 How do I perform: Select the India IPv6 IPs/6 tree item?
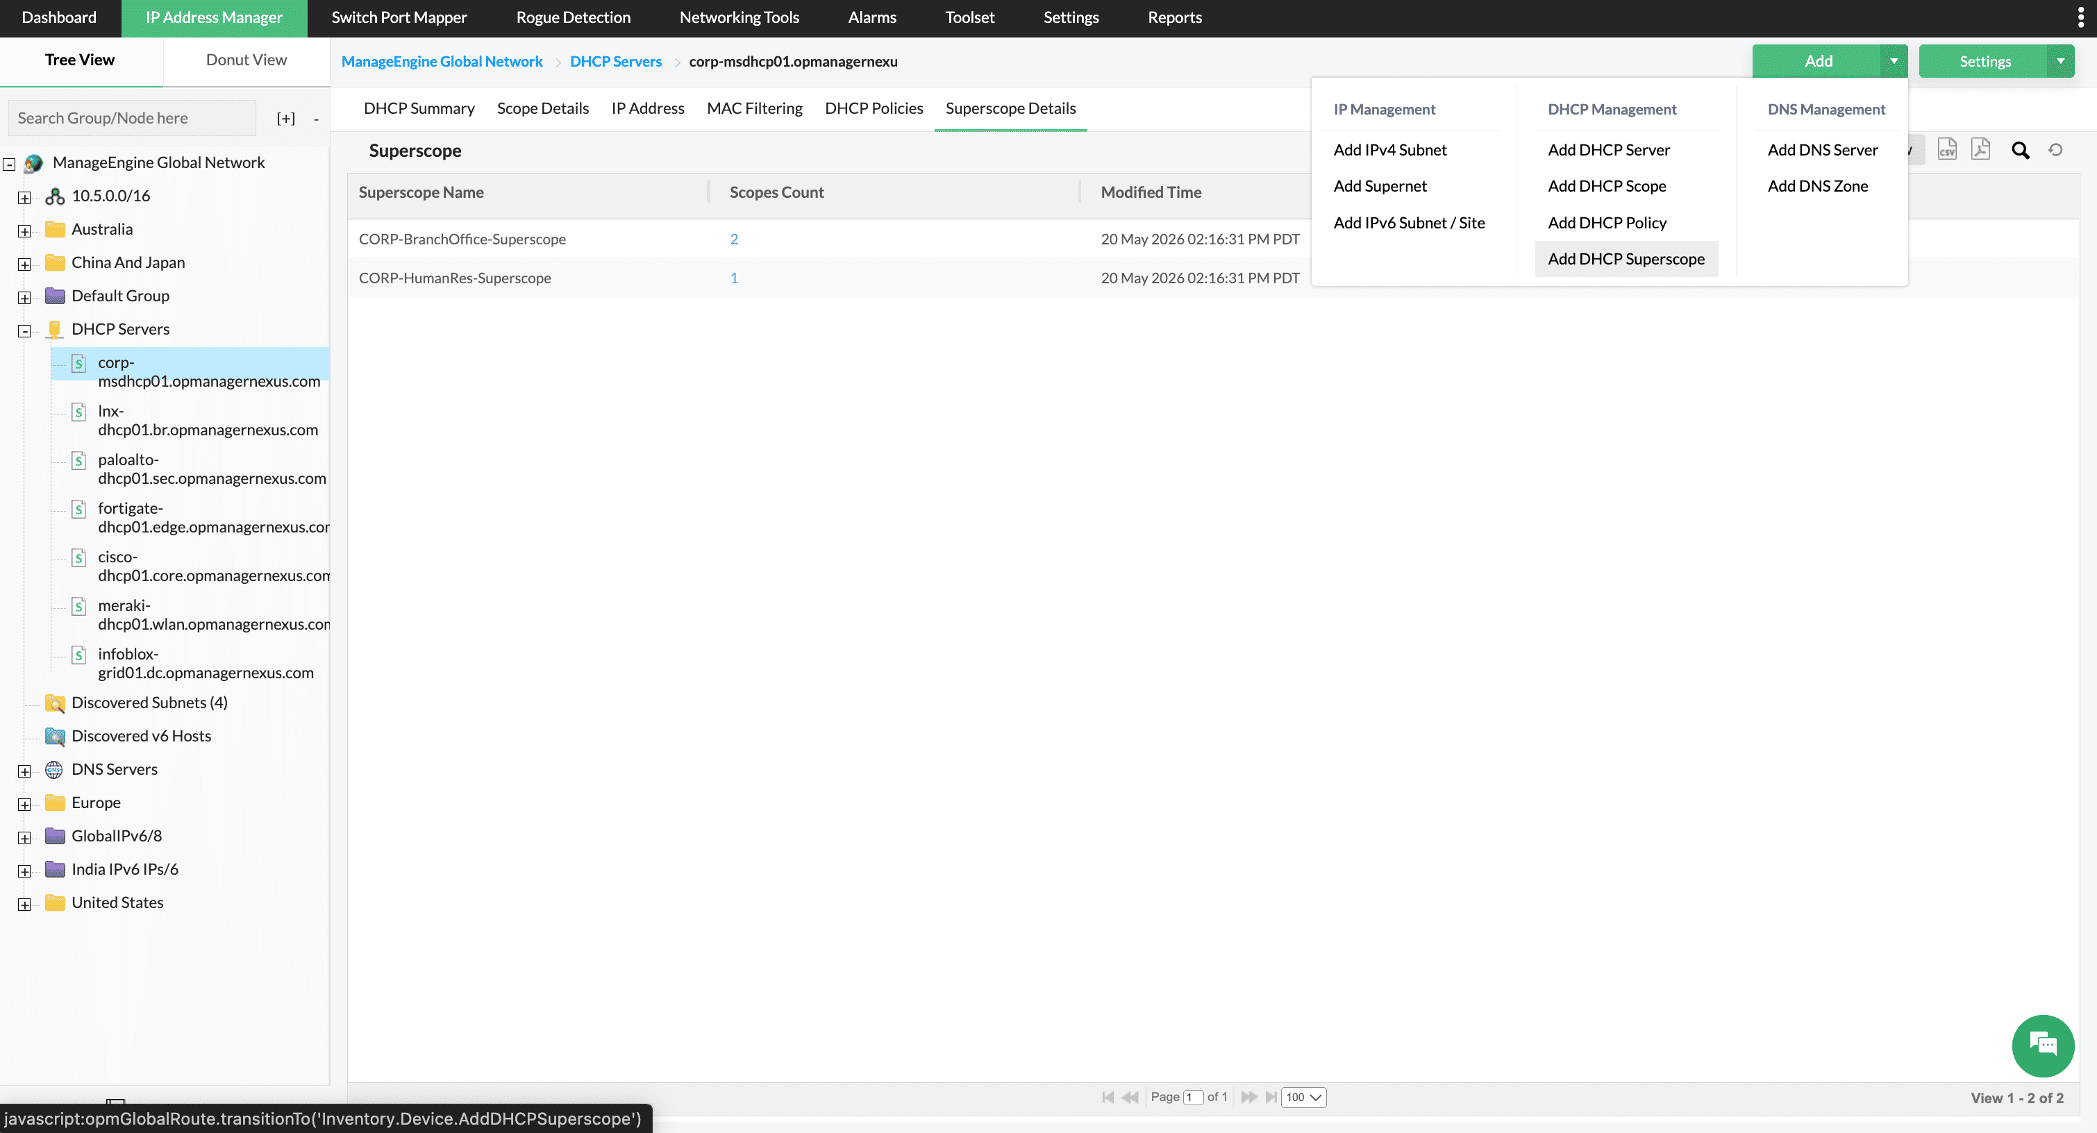[124, 869]
